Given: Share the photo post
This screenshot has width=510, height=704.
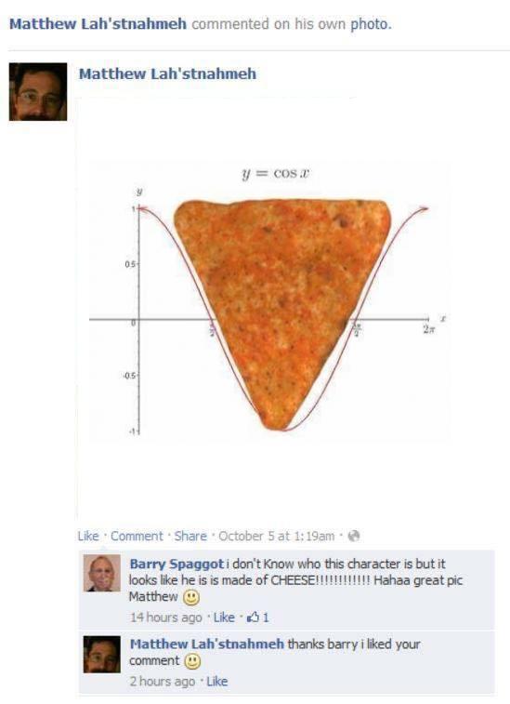Looking at the screenshot, I should point(190,536).
